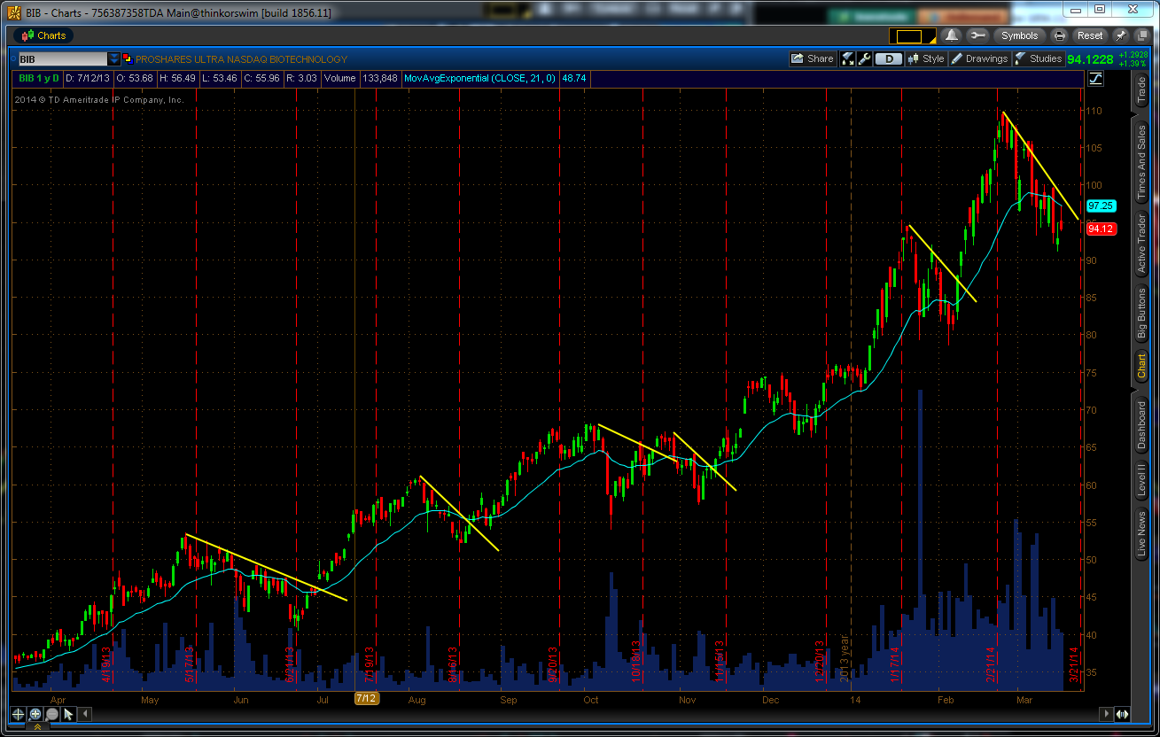The width and height of the screenshot is (1160, 737).
Task: Click the small link circle left of BIB
Action: click(x=12, y=59)
